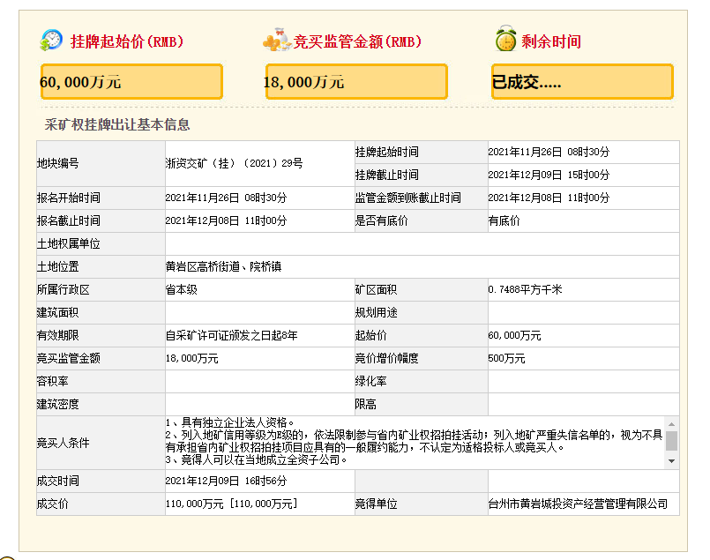Click the gold ingot icon beside 竞买监管金额

tap(277, 41)
